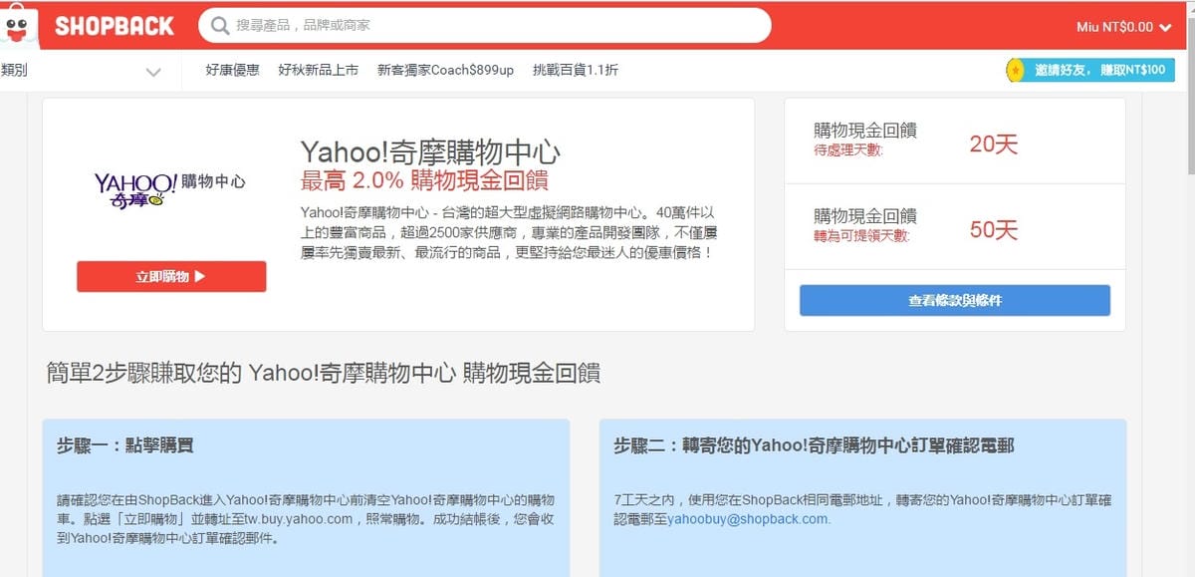Viewport: 1195px width, 577px height.
Task: Open the 好康優惠 nav item
Action: (x=232, y=70)
